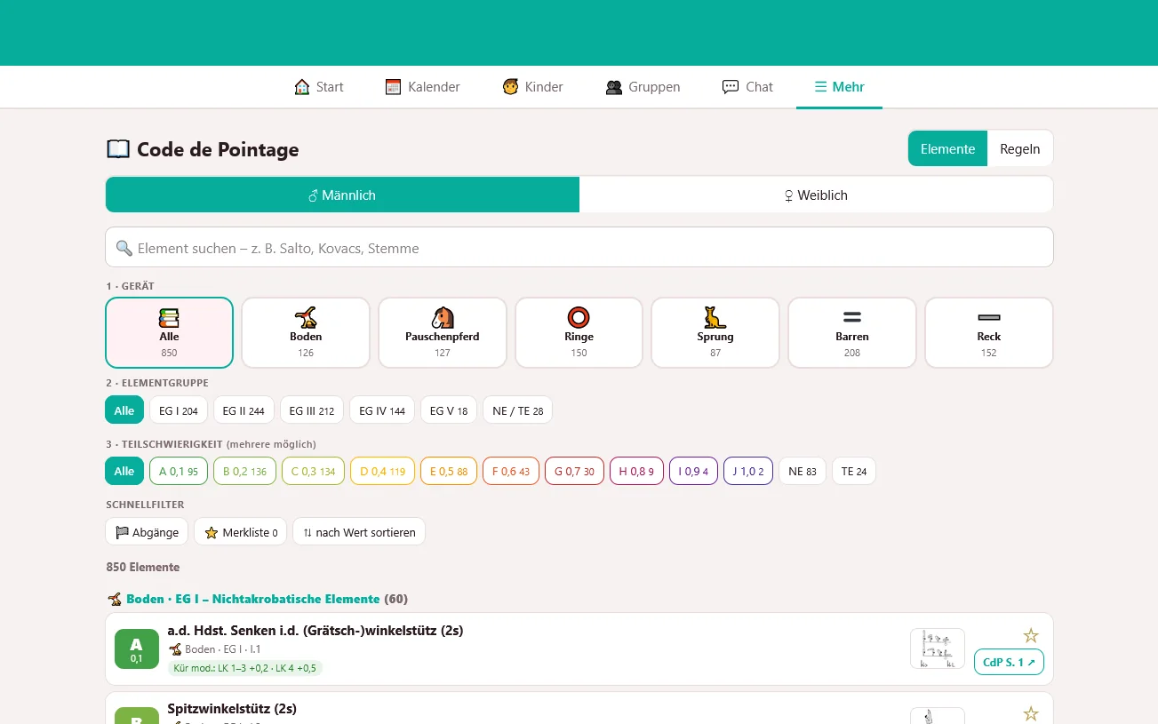Select the Reck apparatus card
Viewport: 1158px width, 724px height.
[x=989, y=332]
